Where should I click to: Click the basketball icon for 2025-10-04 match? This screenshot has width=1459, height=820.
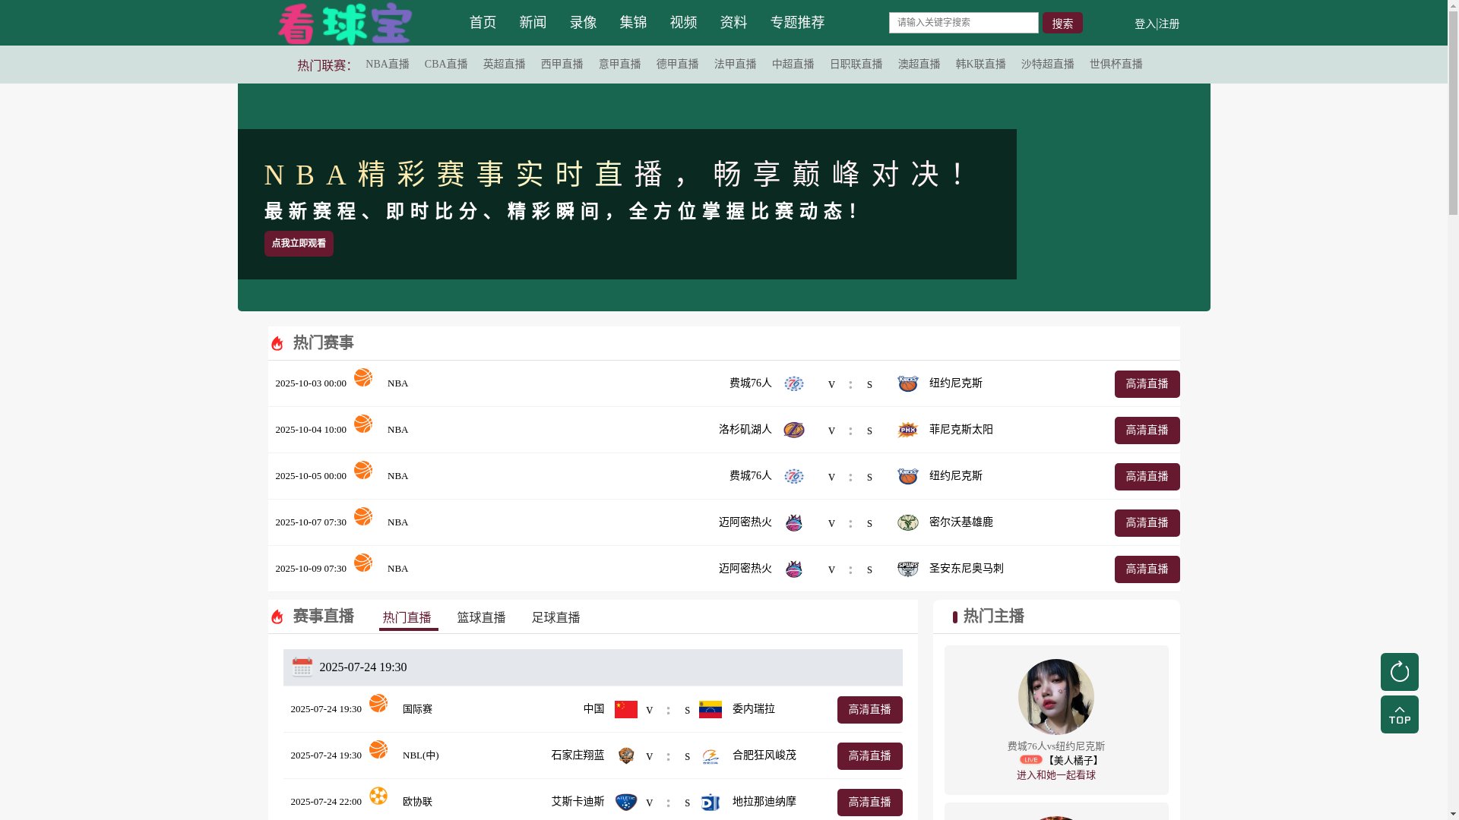(x=363, y=424)
